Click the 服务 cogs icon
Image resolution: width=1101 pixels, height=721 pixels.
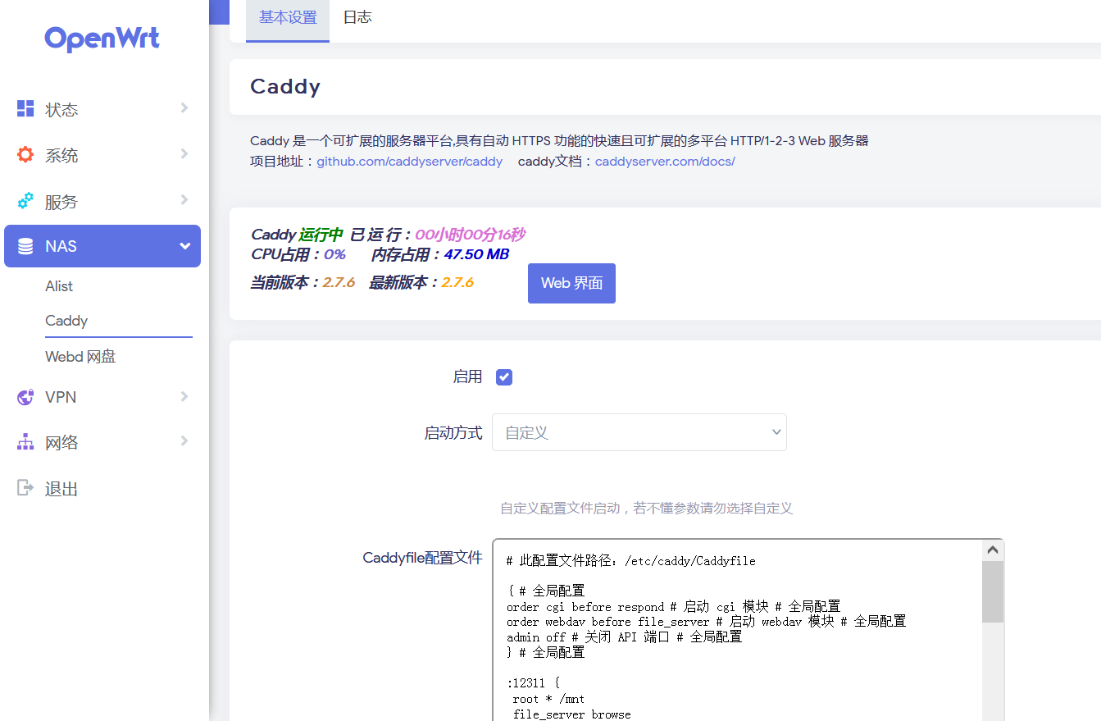pyautogui.click(x=25, y=201)
